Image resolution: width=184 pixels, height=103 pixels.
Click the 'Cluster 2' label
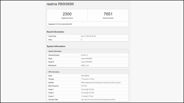pyautogui.click(x=51, y=93)
